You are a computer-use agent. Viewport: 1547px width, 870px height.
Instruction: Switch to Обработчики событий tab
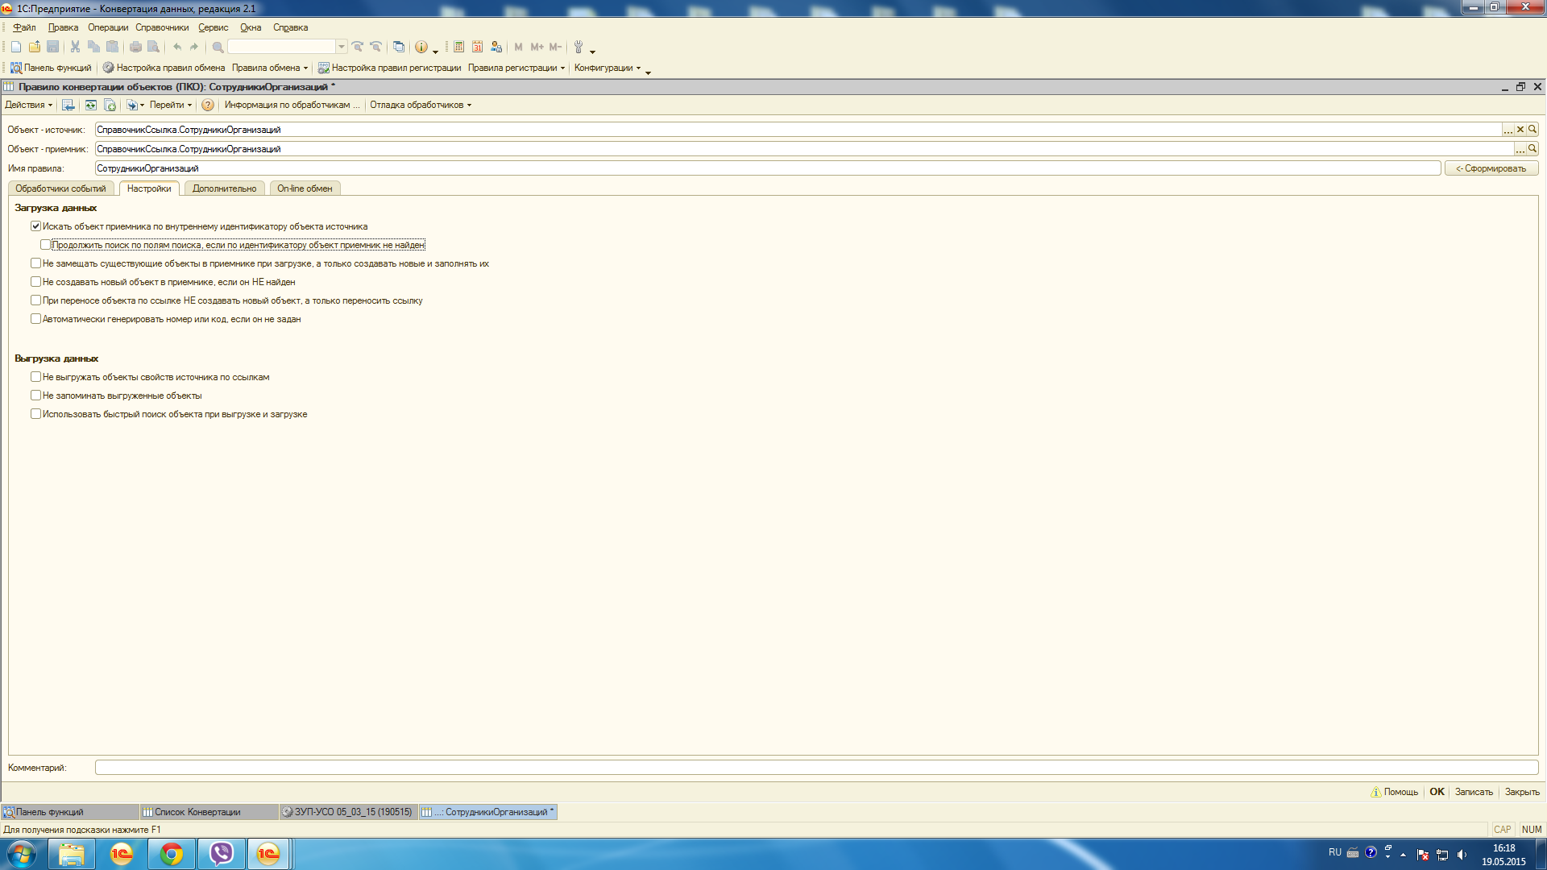(60, 188)
